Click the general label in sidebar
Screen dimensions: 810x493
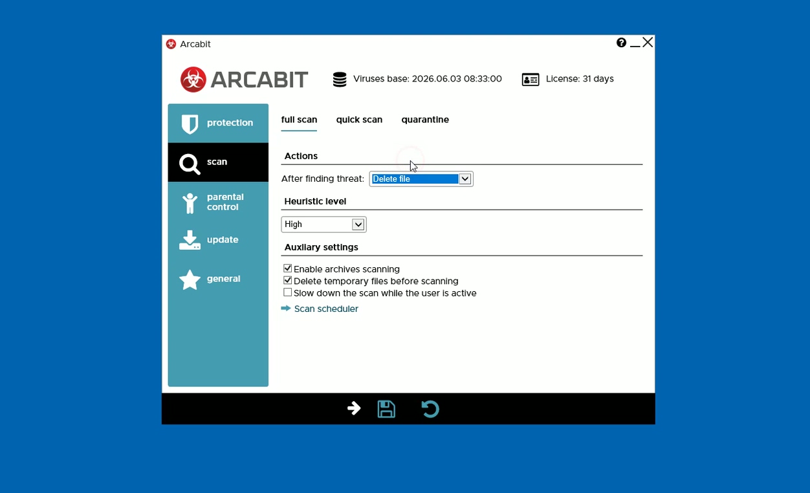(x=224, y=279)
